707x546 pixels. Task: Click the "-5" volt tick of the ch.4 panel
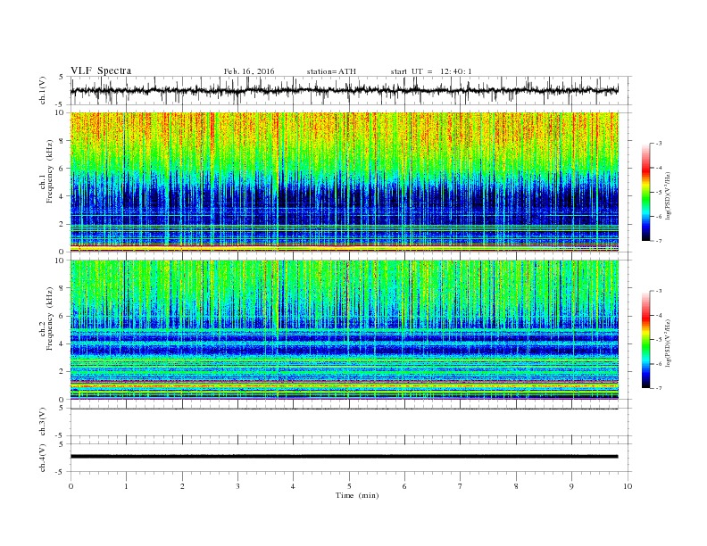(61, 472)
